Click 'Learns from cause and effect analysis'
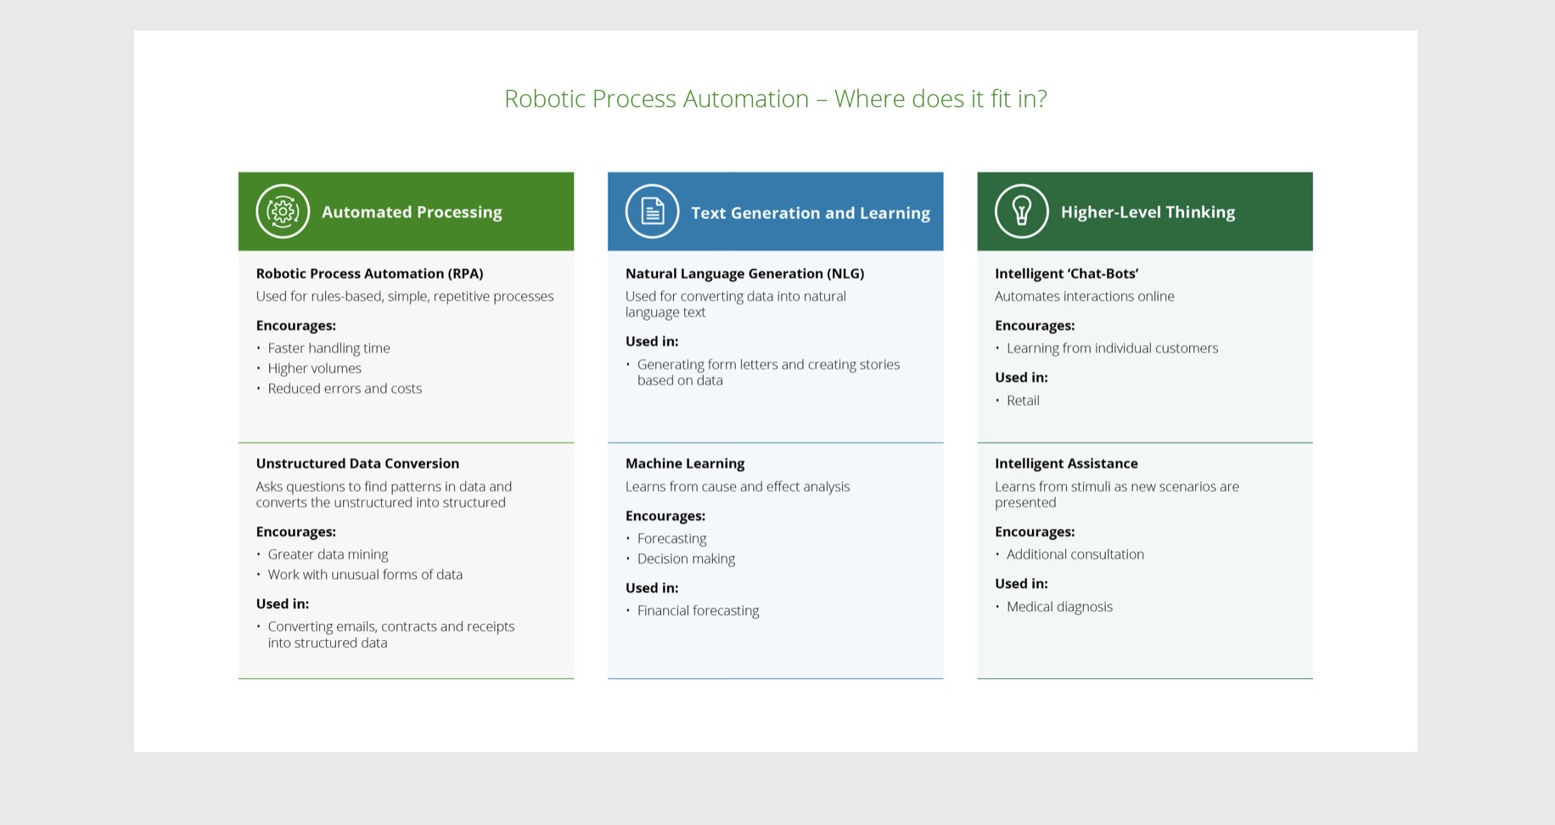Viewport: 1555px width, 825px height. point(738,486)
